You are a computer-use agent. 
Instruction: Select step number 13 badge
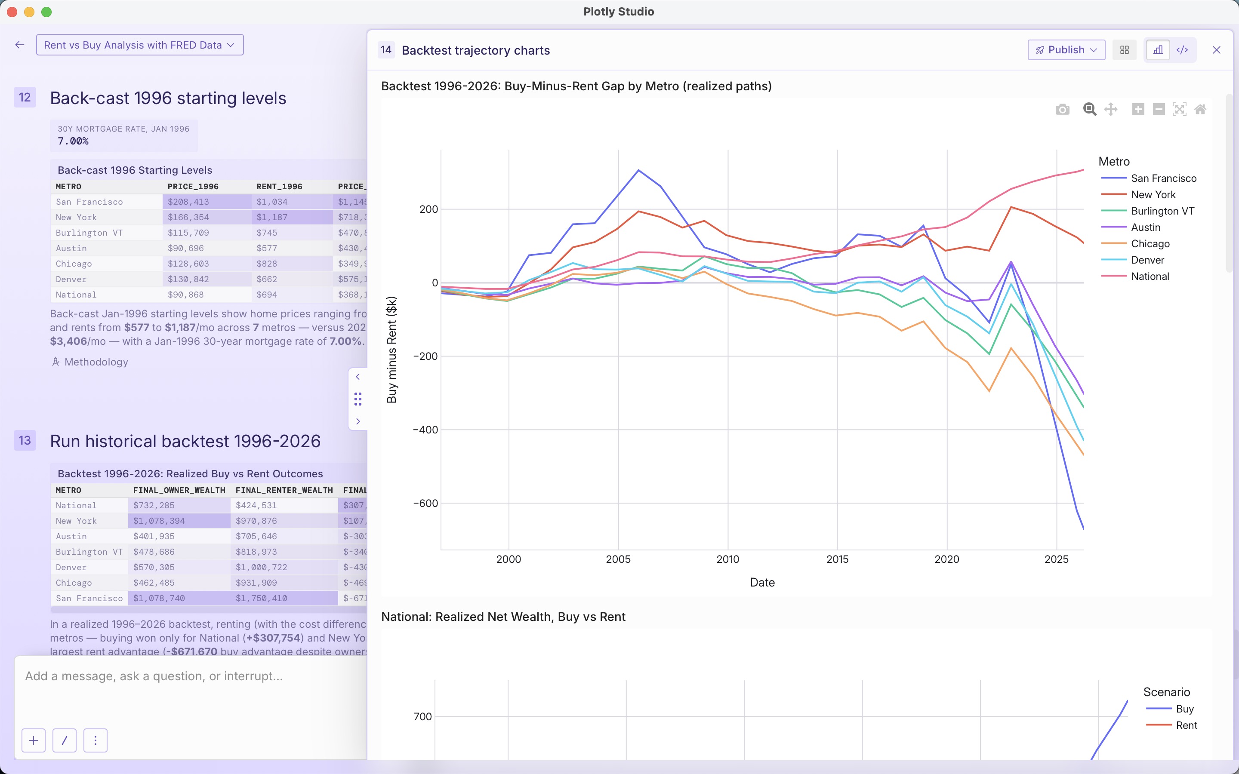25,440
